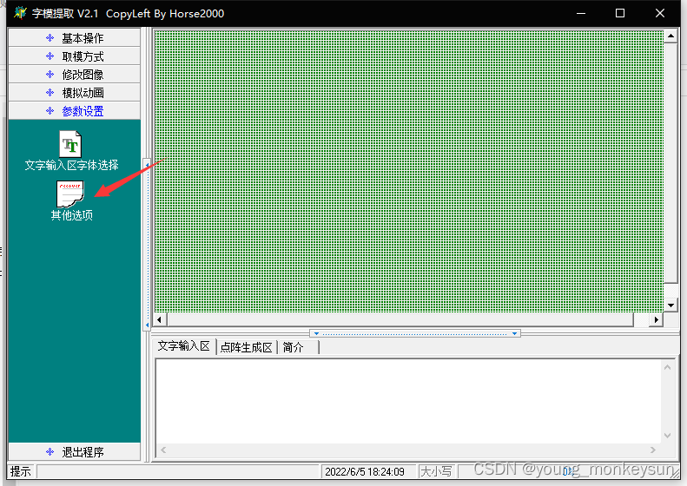Click the text area scroll down arrow
This screenshot has height=486, width=687.
tap(667, 435)
